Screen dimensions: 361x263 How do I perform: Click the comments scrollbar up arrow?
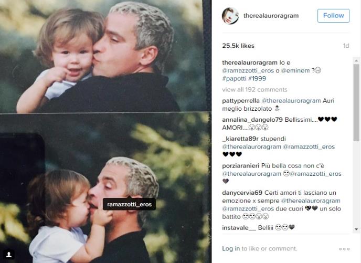[x=356, y=60]
